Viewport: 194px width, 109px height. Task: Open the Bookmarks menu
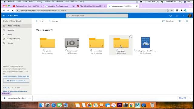pos(49,2)
